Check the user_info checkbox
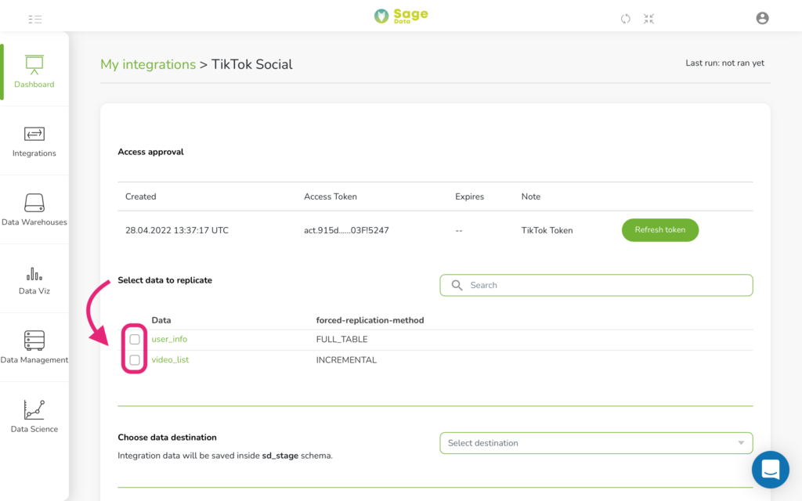This screenshot has height=501, width=802. [135, 340]
